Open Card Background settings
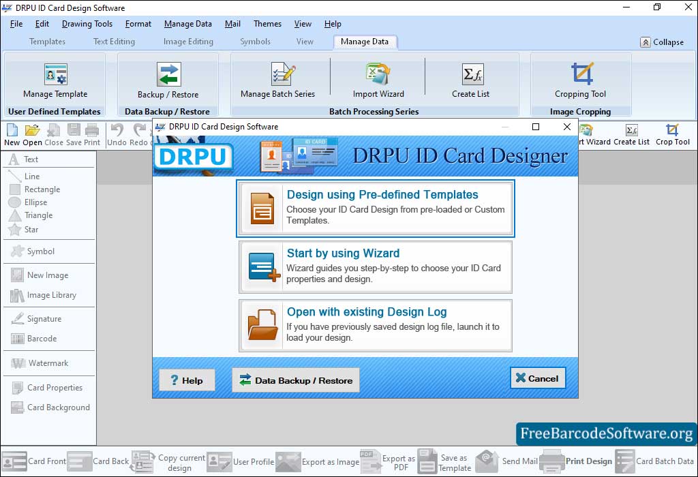Screen dimensions: 698x477 50,407
